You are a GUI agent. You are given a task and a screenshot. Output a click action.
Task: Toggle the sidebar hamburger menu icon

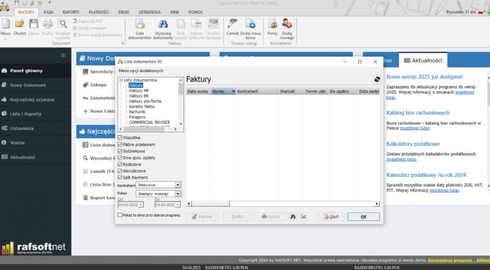coord(63,55)
